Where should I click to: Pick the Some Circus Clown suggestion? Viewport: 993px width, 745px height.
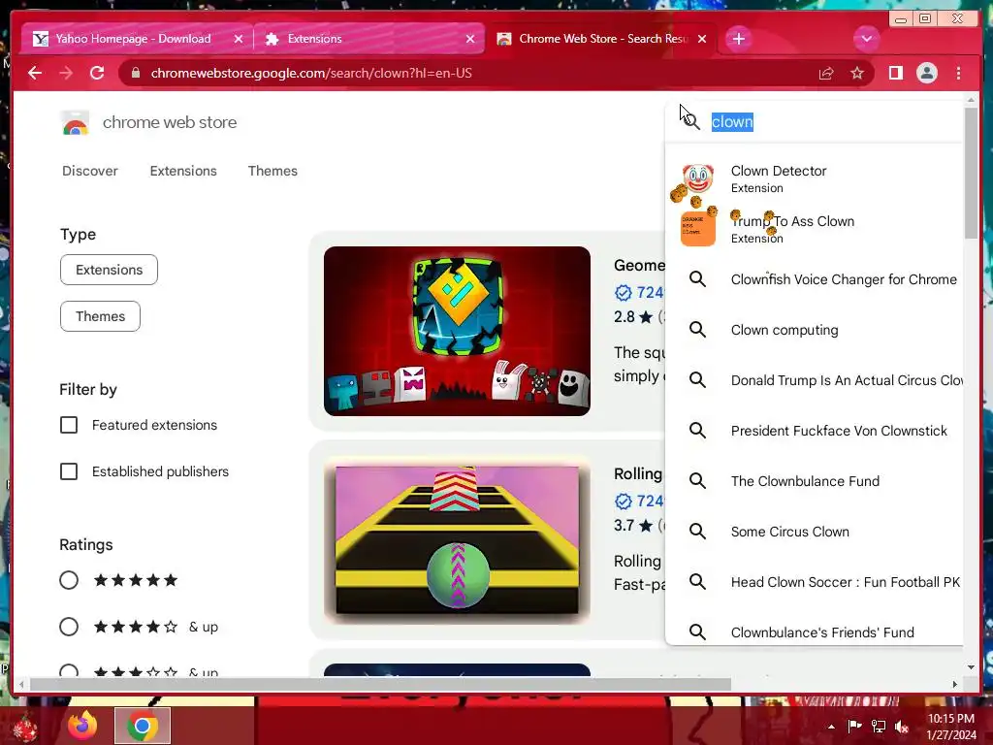(815, 532)
